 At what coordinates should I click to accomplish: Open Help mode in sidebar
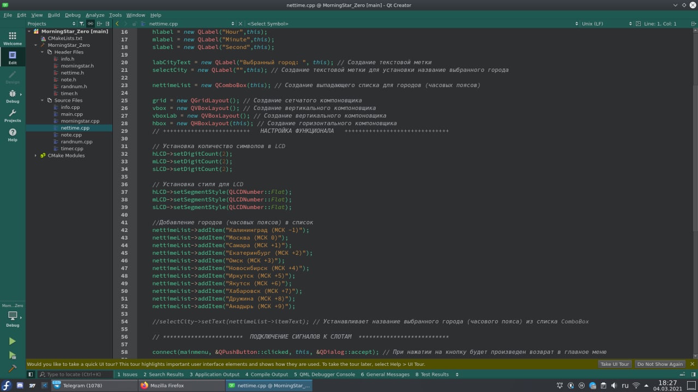(12, 134)
